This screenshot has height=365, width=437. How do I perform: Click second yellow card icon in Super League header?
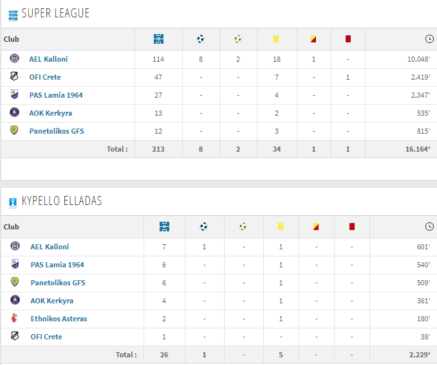click(313, 39)
